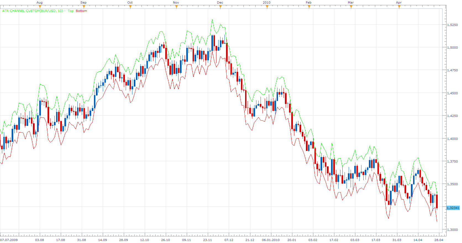The height and width of the screenshot is (243, 462).
Task: Click the 1,4750 price axis label
Action: (x=452, y=70)
